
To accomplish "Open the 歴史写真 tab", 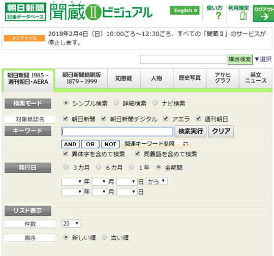I will (x=190, y=78).
